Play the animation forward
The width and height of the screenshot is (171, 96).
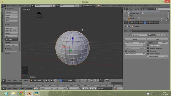pyautogui.click(x=90, y=89)
